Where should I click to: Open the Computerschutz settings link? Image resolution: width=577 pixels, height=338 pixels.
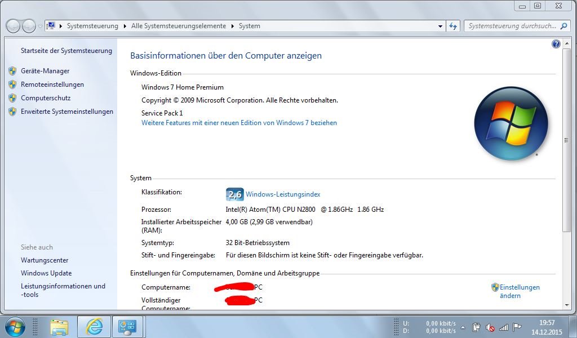[46, 98]
